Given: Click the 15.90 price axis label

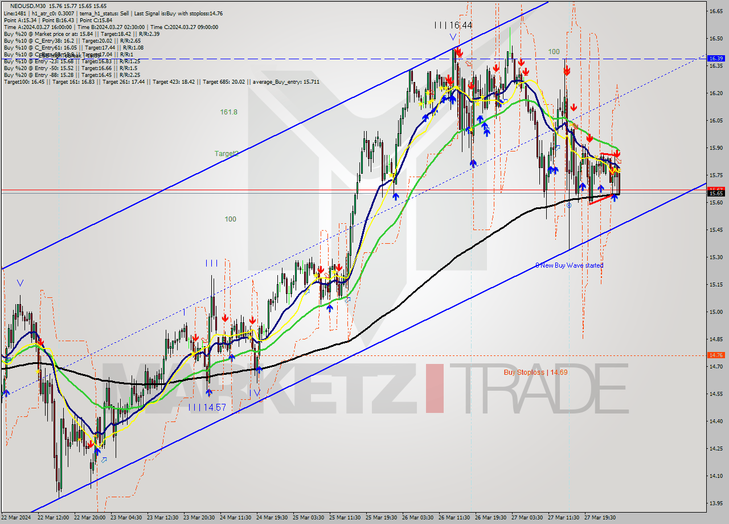Looking at the screenshot, I should click(715, 148).
